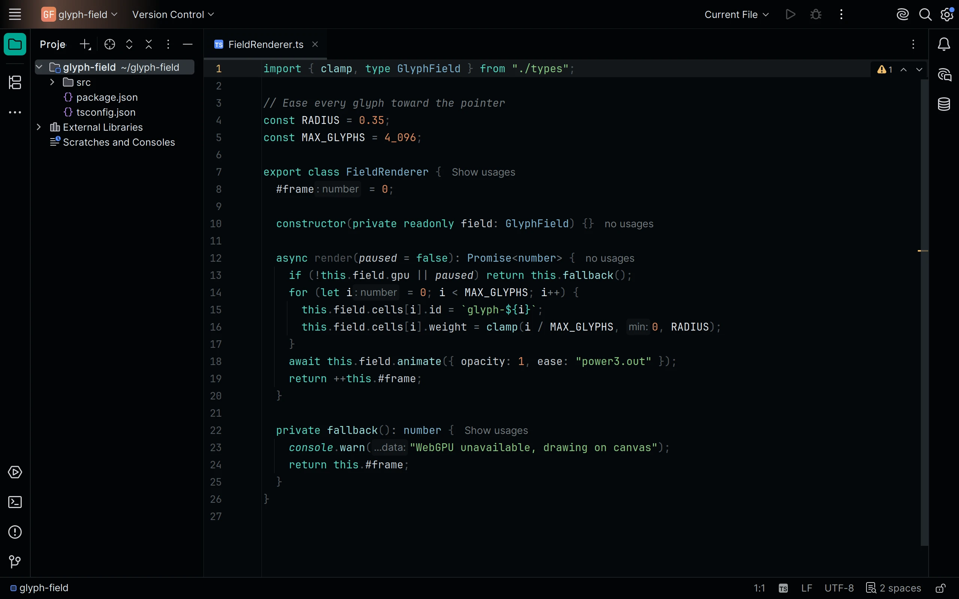
Task: Open IDE settings gear
Action: (x=947, y=15)
